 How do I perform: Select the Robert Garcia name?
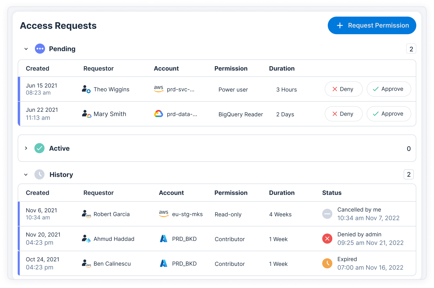pos(112,214)
